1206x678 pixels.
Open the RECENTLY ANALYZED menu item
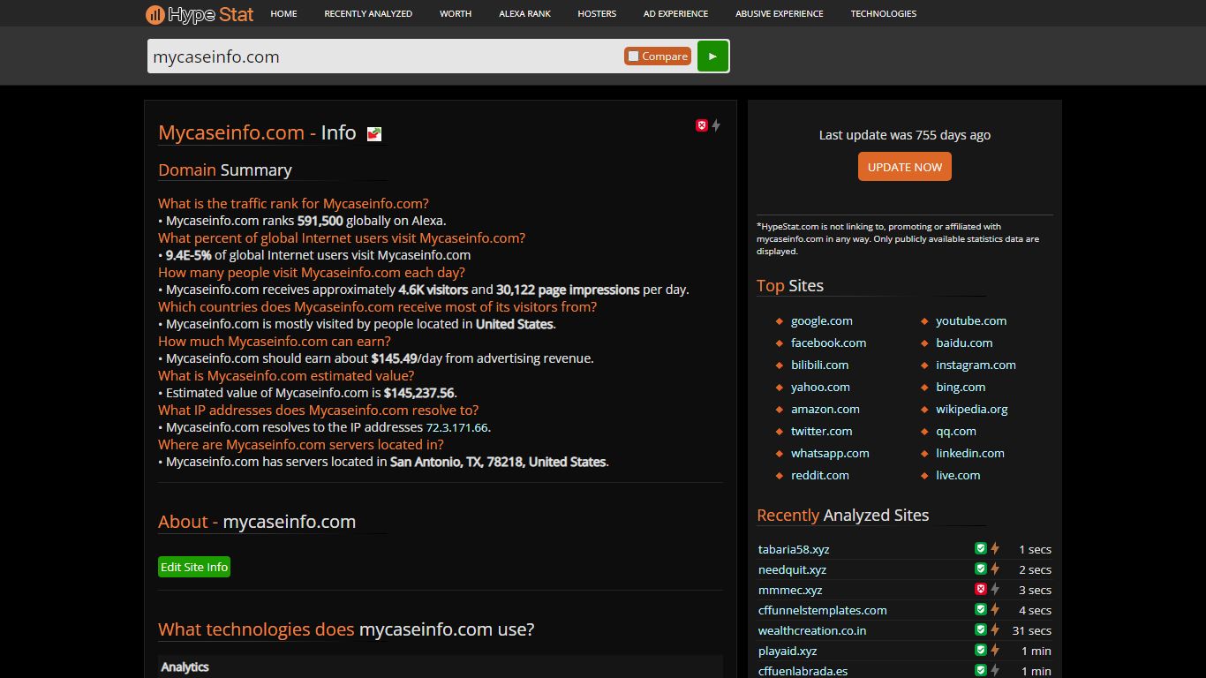click(368, 13)
